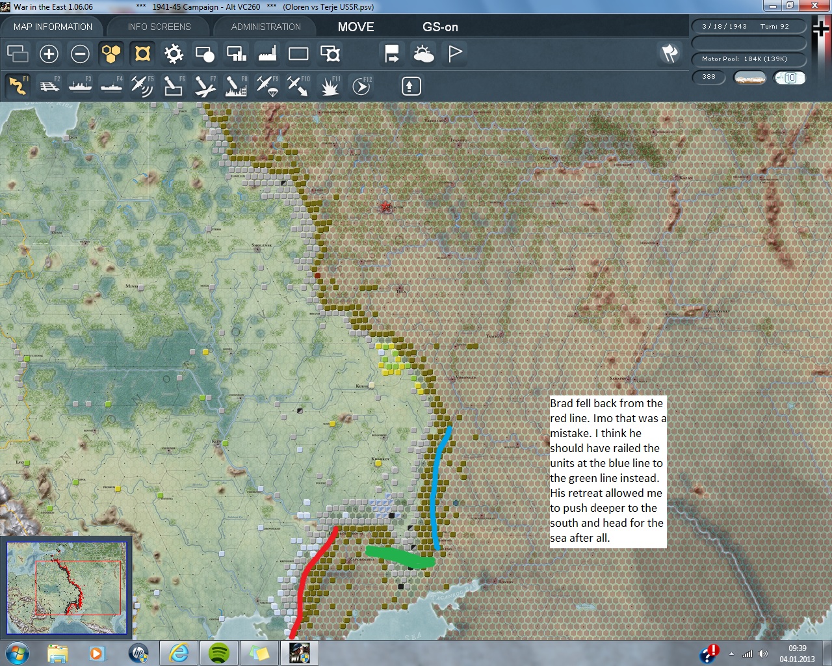Select the F11 explosion mode icon
This screenshot has width=832, height=666.
(330, 85)
